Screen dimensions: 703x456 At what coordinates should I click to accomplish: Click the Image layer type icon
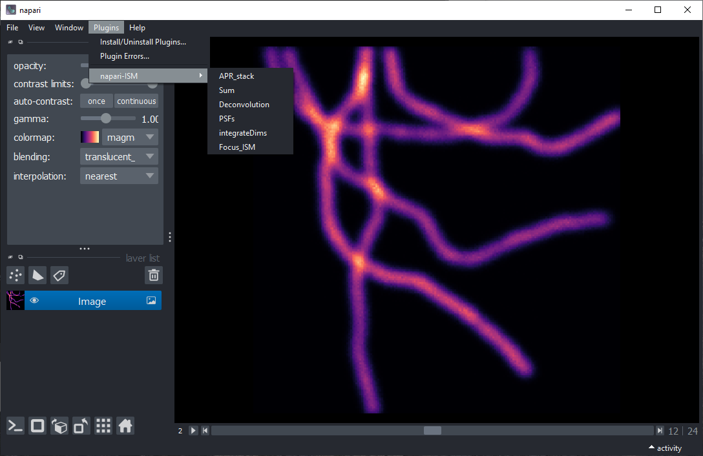(152, 300)
